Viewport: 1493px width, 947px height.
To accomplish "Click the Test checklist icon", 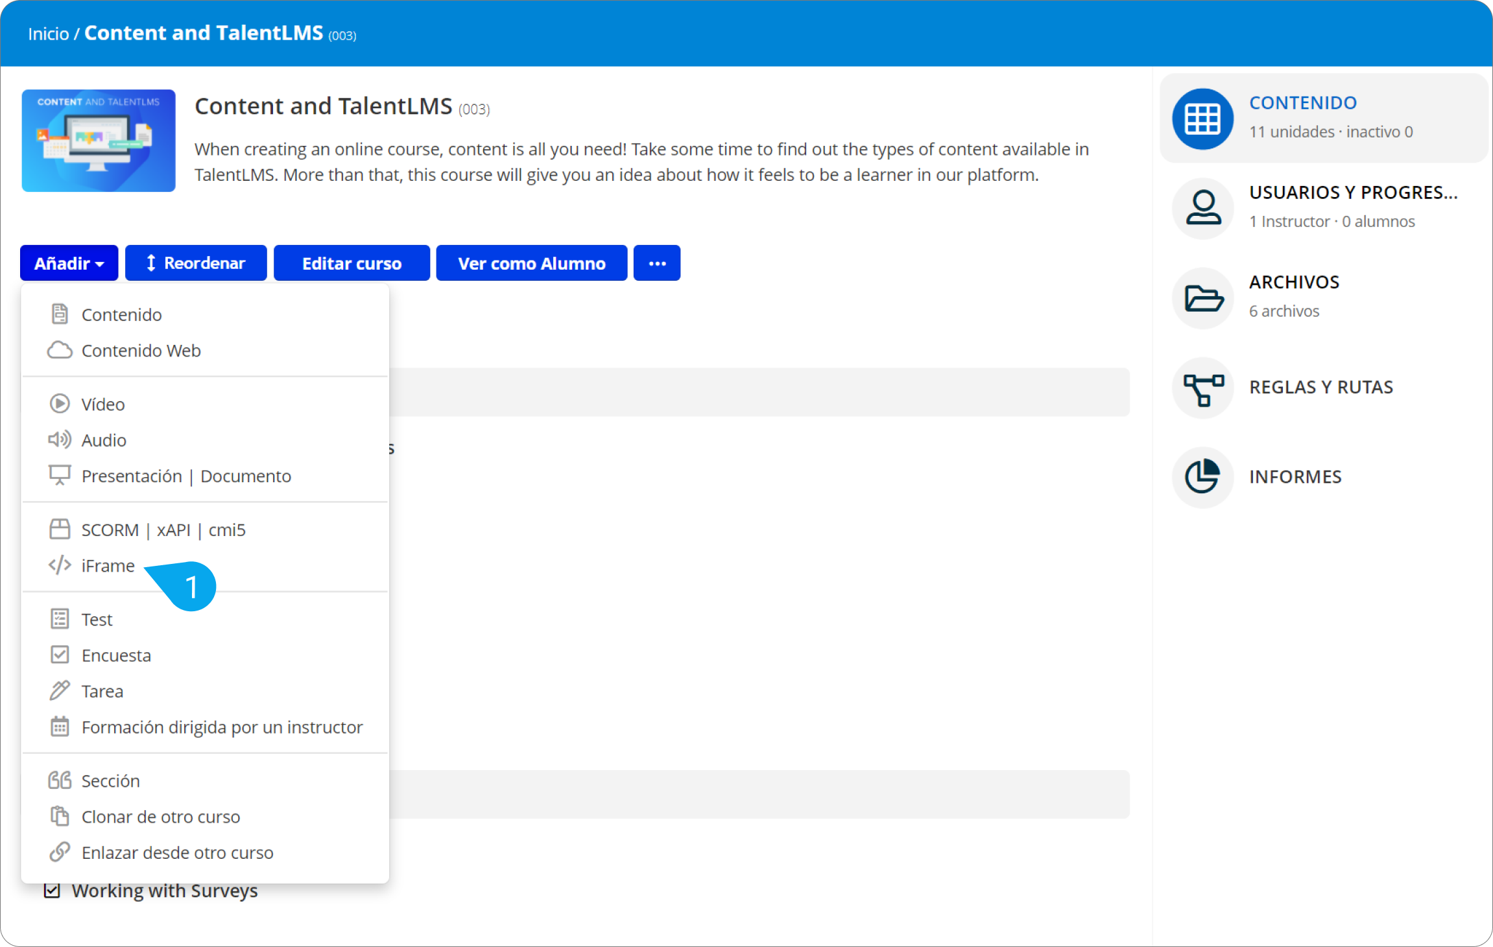I will pyautogui.click(x=60, y=619).
